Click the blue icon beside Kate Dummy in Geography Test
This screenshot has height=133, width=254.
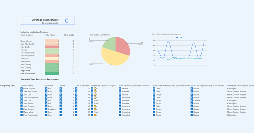click(x=22, y=109)
